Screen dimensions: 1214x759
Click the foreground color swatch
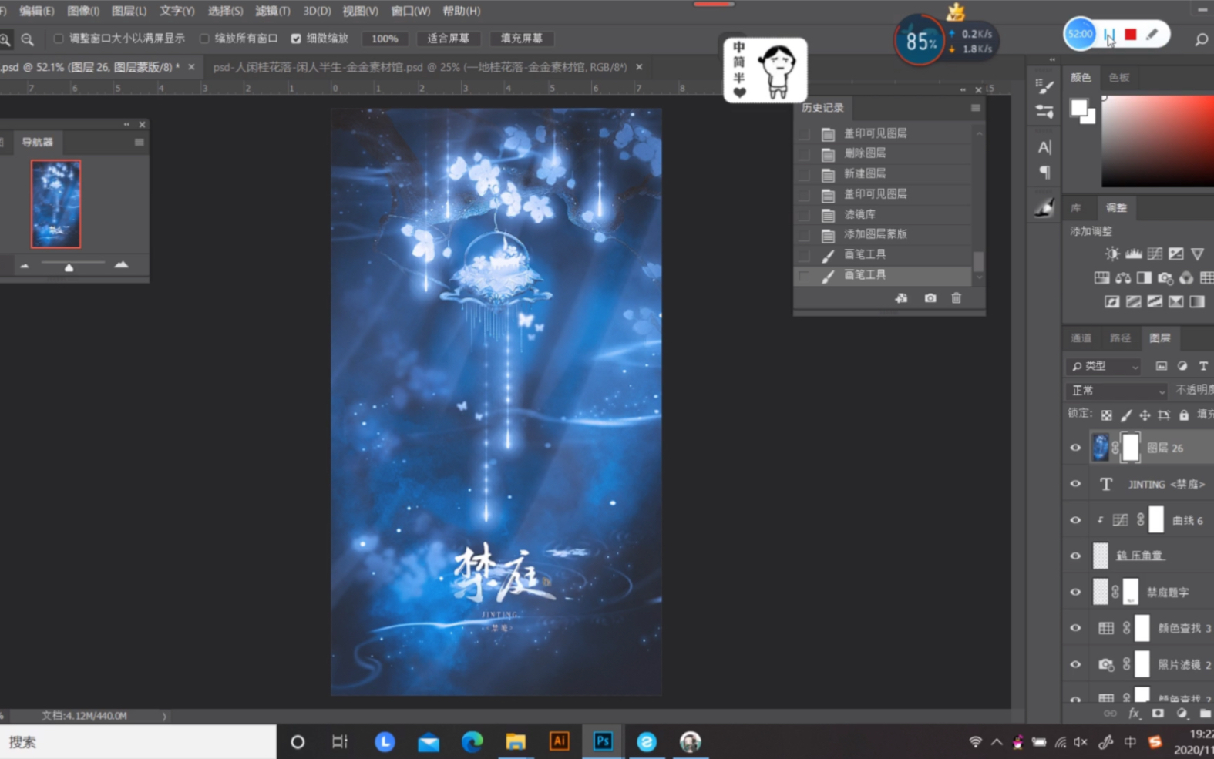1078,108
